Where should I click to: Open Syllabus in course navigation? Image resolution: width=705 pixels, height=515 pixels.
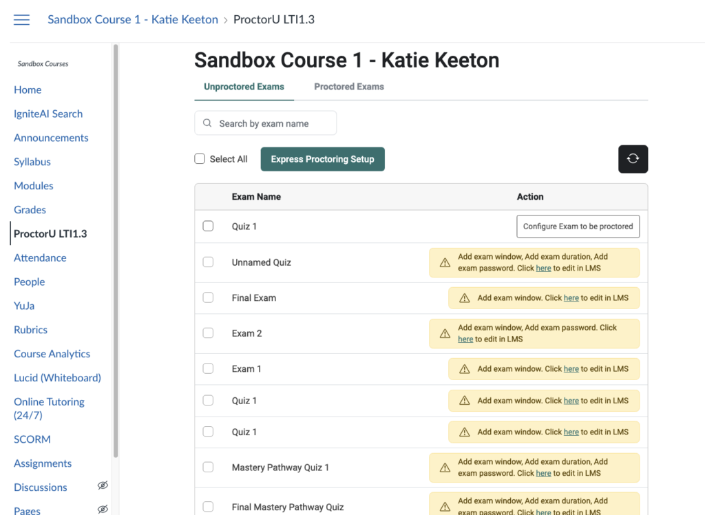tap(32, 162)
